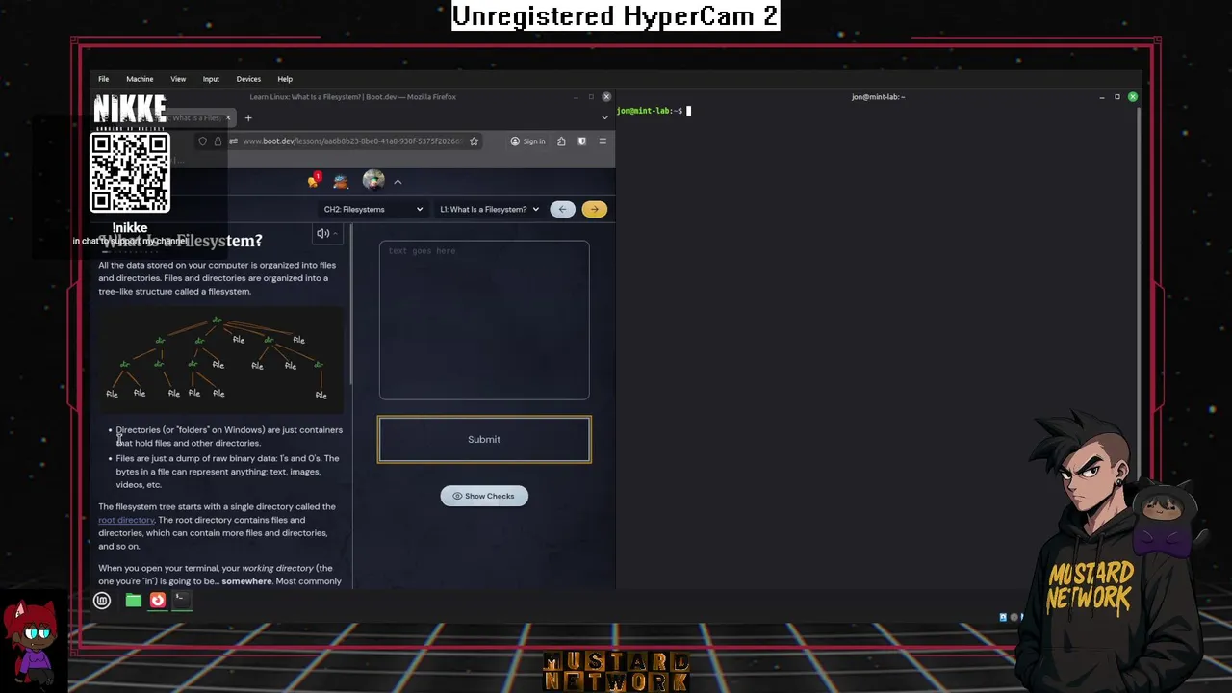
Task: Open the notification bell with red badge
Action: click(x=314, y=180)
